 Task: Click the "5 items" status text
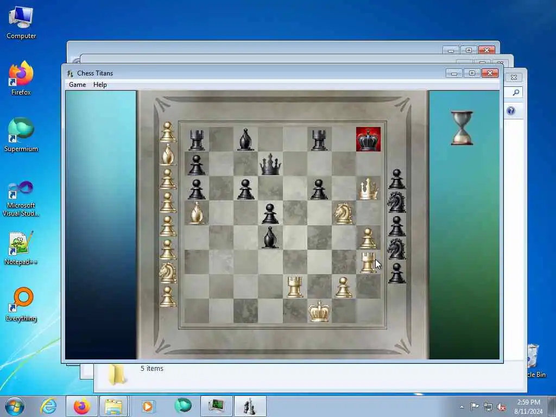click(x=152, y=369)
